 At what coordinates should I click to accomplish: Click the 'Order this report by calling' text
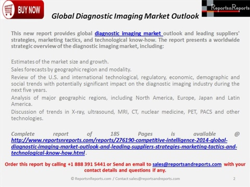pyautogui.click(x=125, y=167)
